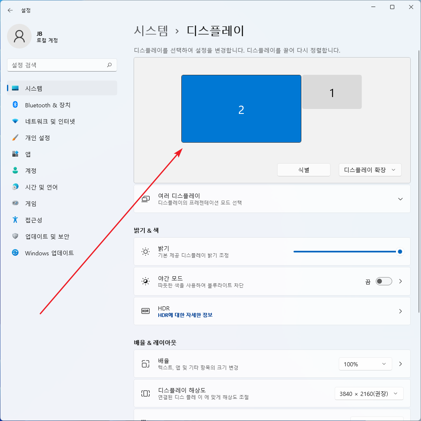This screenshot has width=421, height=421.
Task: Click the 게임 controller icon in sidebar
Action: 15,203
